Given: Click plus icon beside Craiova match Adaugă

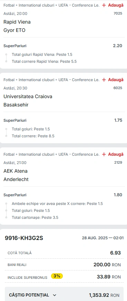Looking at the screenshot, I should 104,80.
